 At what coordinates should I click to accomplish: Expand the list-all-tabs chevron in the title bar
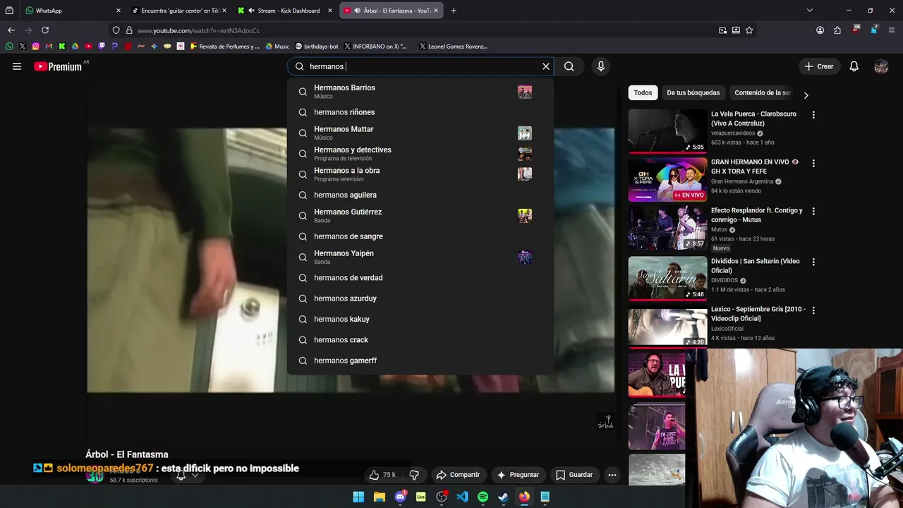tap(810, 11)
